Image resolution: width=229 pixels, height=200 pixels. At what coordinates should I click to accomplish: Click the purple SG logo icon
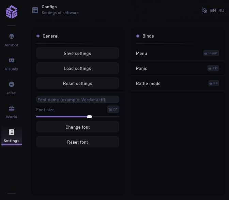pos(12,12)
